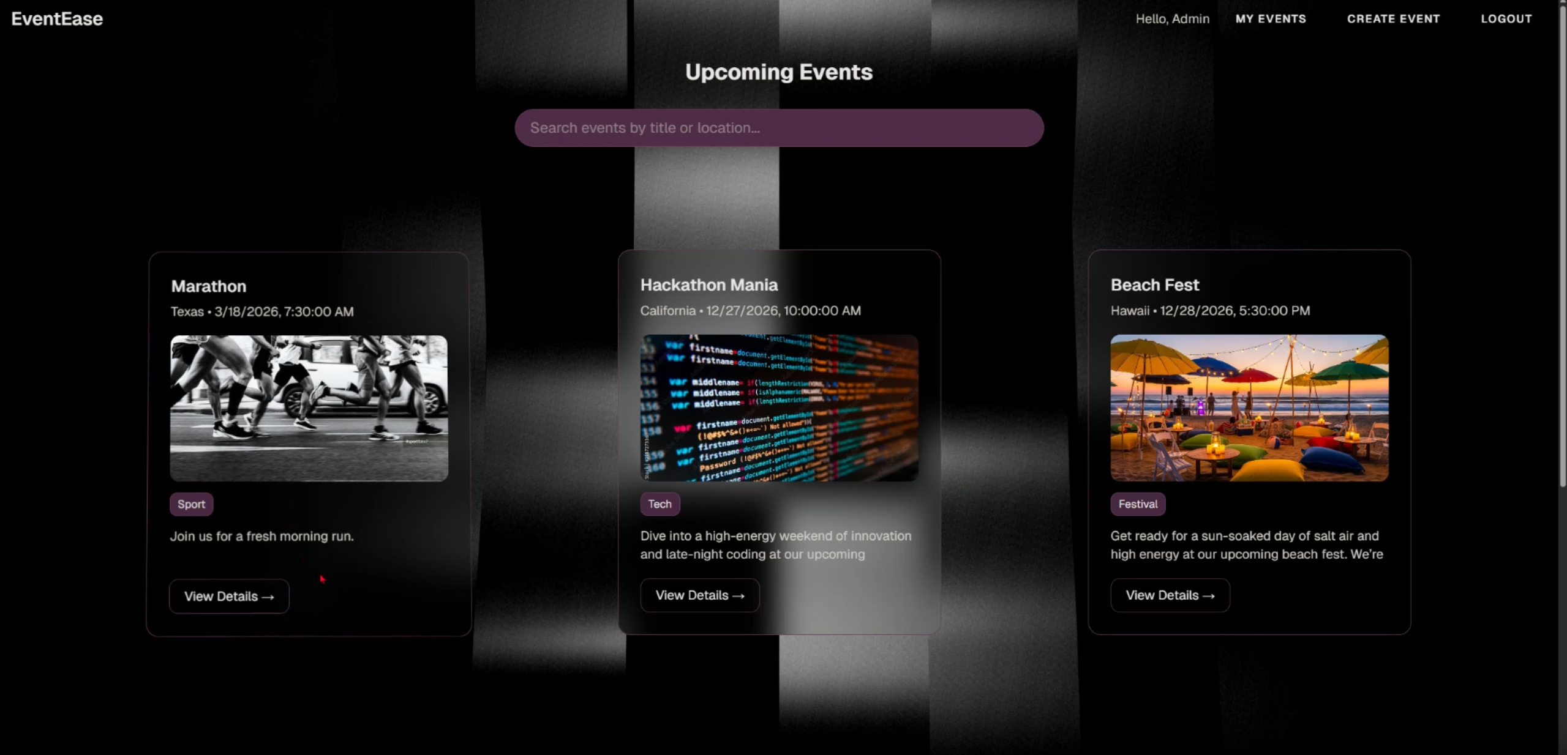This screenshot has width=1567, height=755.
Task: Open View Details for Hackathon Mania
Action: click(700, 595)
